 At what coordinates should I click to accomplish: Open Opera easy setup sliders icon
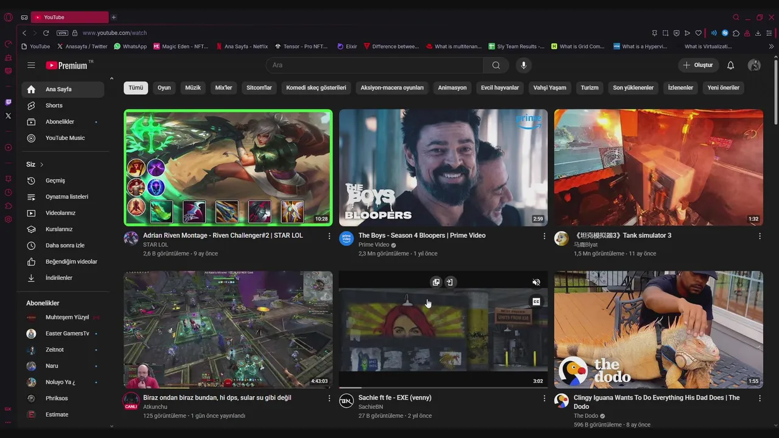click(769, 33)
